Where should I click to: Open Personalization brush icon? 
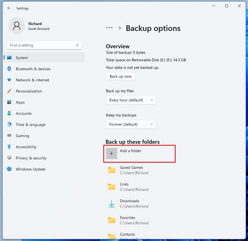point(9,91)
